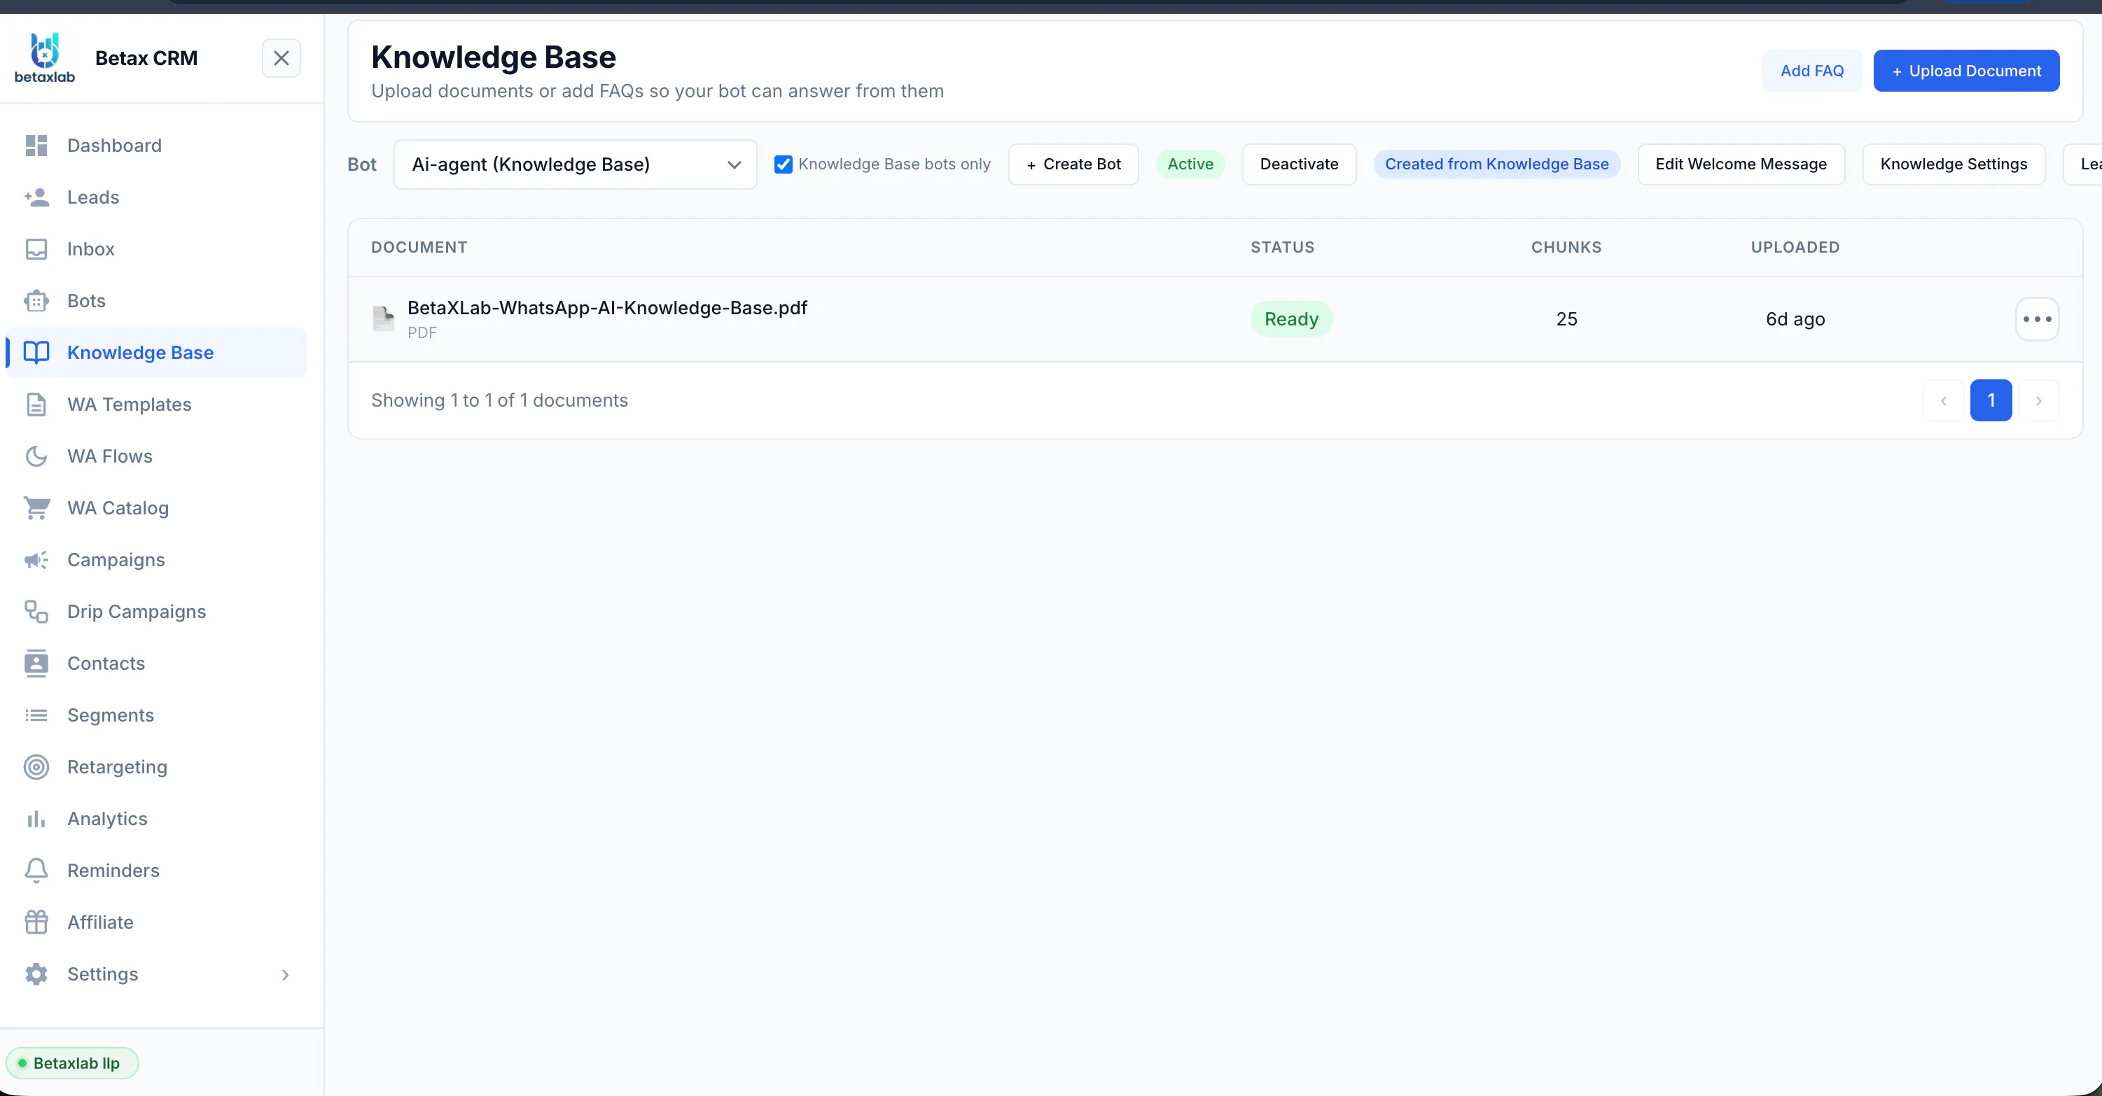Expand the Settings submenu chevron

[285, 974]
